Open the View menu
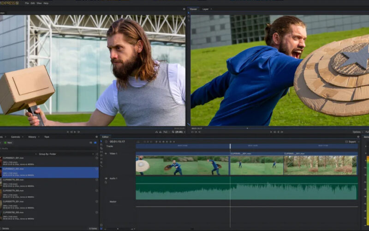The height and width of the screenshot is (231, 369). pos(39,3)
